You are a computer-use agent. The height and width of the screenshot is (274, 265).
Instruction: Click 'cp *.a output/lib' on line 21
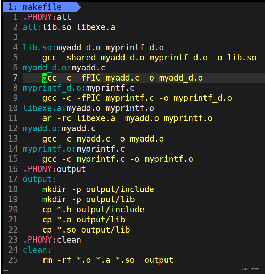click(x=84, y=220)
